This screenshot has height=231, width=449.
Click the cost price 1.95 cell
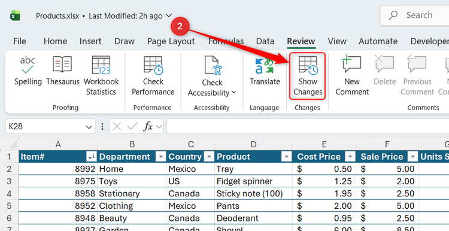[324, 193]
